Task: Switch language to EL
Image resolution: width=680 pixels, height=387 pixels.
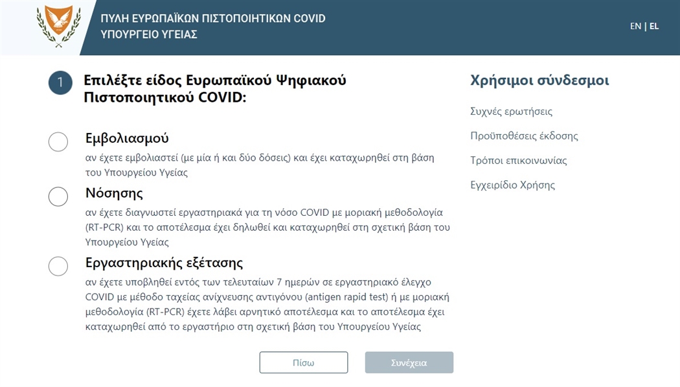Action: [x=654, y=26]
